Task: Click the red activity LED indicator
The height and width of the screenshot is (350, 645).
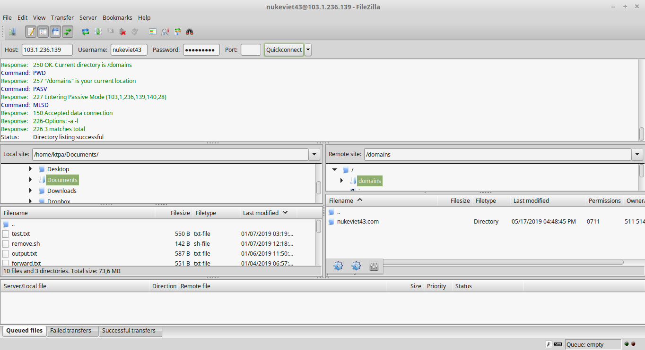Action: click(633, 344)
